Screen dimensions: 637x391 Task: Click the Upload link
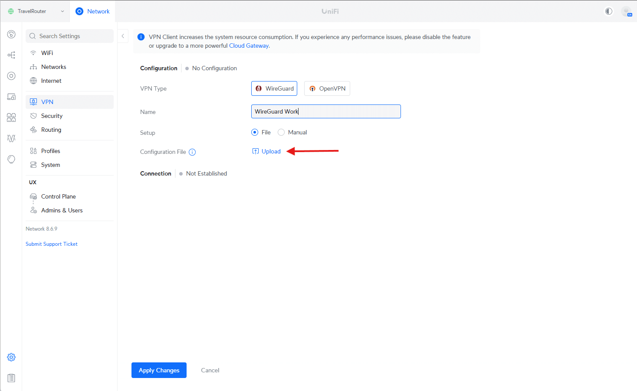click(x=271, y=151)
